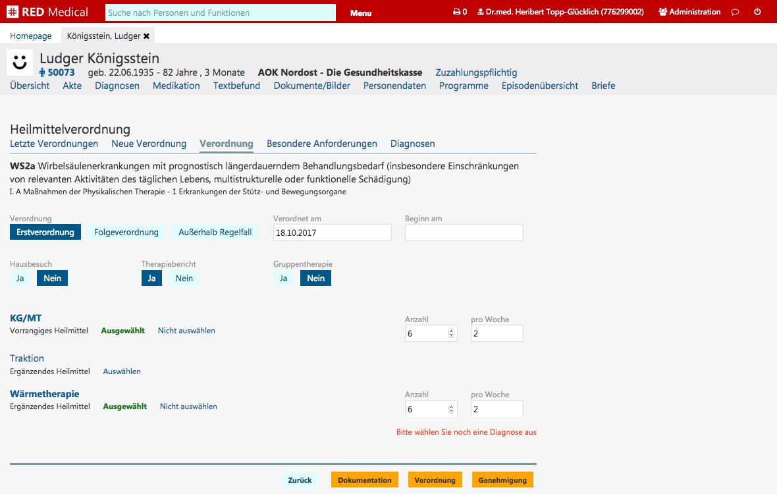Set Hausbesuch to Ja

click(x=20, y=279)
